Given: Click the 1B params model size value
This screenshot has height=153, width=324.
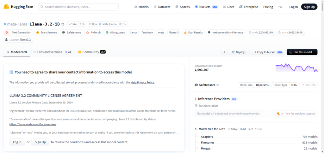Looking at the screenshot, I should (x=262, y=85).
